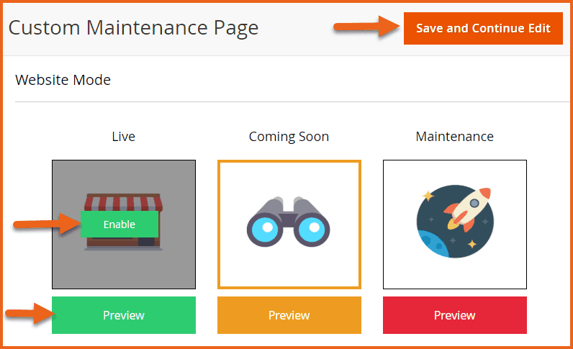This screenshot has height=349, width=573.
Task: Choose the Coming Soon mode label
Action: coord(289,136)
